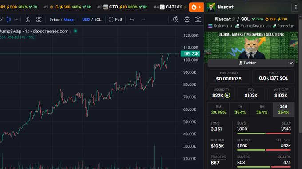Open trending token #2 G
The height and width of the screenshot is (169, 302).
point(67,7)
